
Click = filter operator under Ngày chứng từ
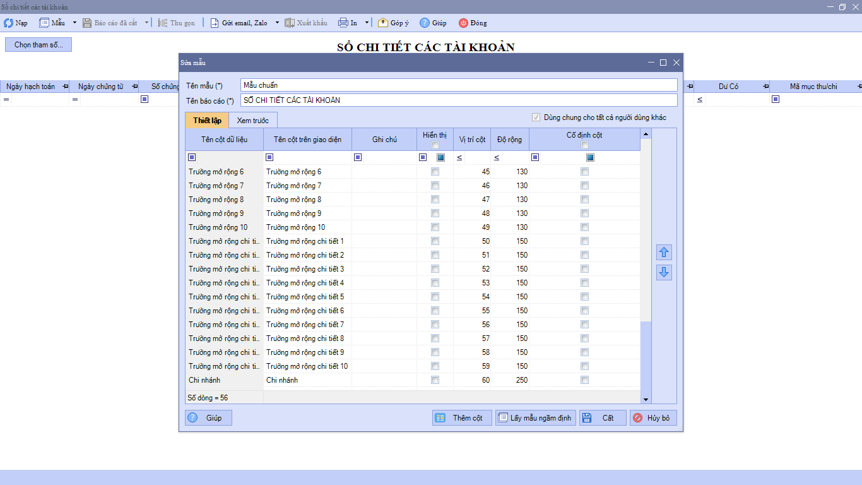pos(74,100)
